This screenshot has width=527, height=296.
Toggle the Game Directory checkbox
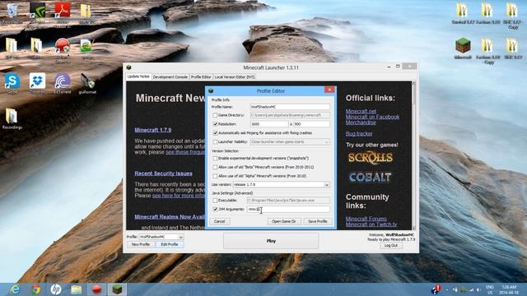[215, 115]
